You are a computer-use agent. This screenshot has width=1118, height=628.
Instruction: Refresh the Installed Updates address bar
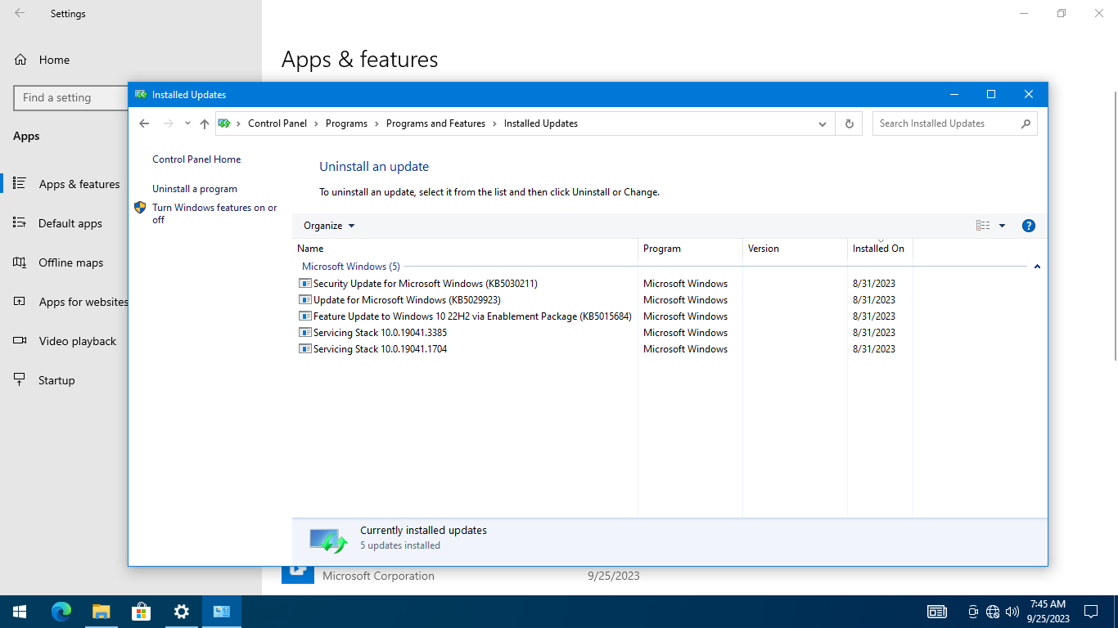[849, 123]
